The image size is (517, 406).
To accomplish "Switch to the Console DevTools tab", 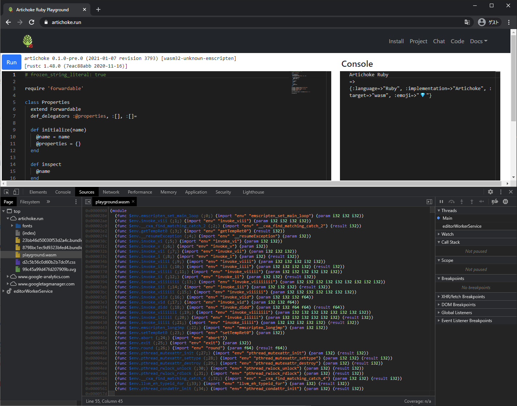I will [x=63, y=192].
